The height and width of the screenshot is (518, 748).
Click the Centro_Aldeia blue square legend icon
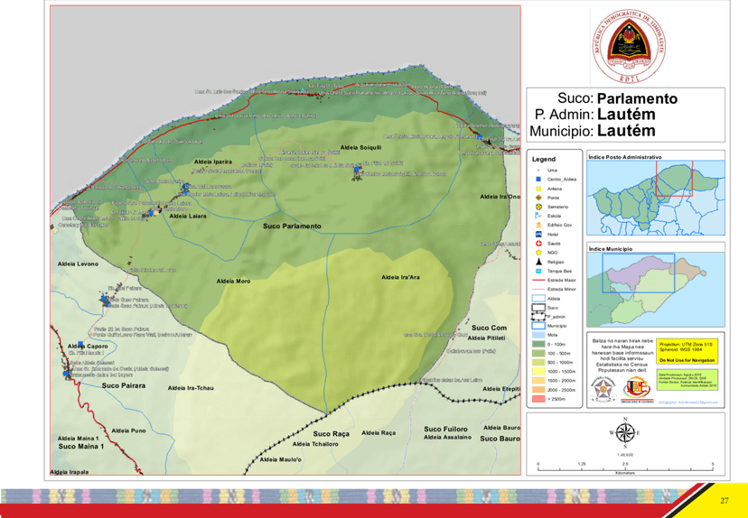538,180
